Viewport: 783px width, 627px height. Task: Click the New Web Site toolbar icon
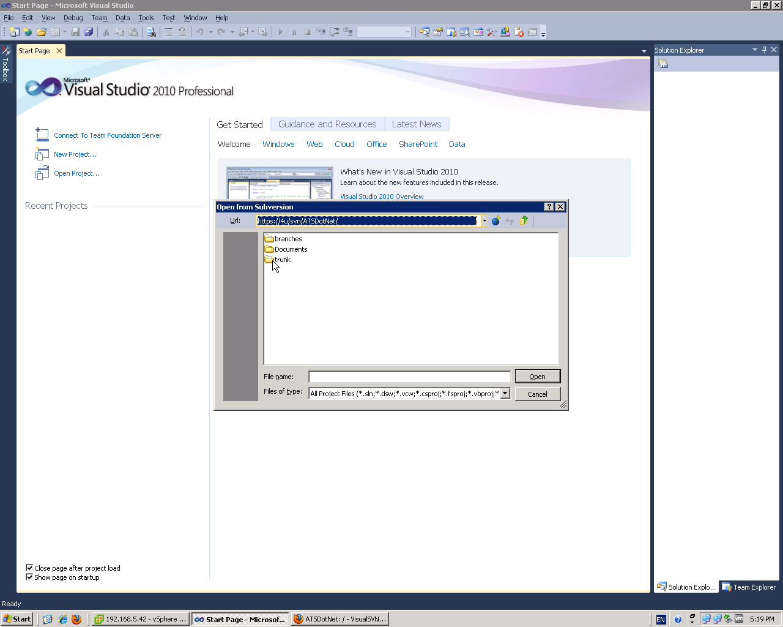[x=28, y=32]
